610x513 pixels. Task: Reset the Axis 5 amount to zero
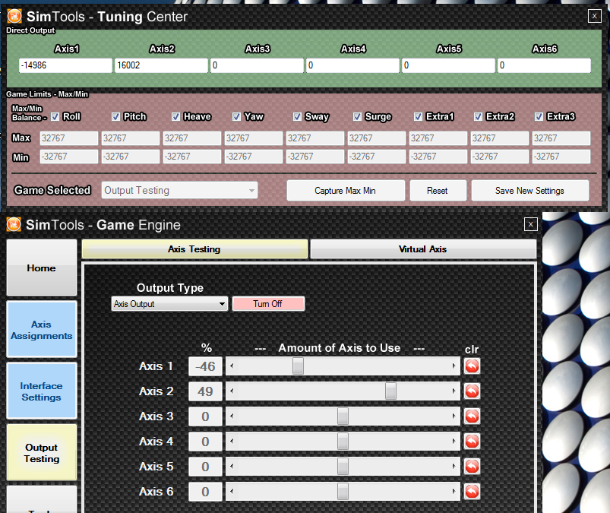(x=472, y=467)
